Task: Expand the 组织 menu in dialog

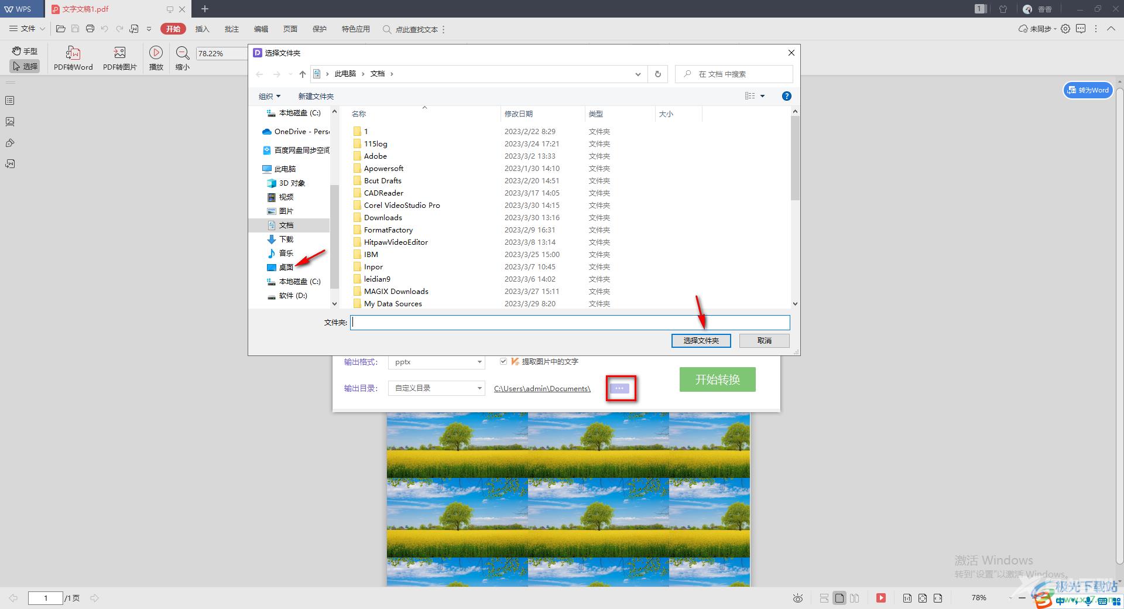Action: pyautogui.click(x=270, y=96)
